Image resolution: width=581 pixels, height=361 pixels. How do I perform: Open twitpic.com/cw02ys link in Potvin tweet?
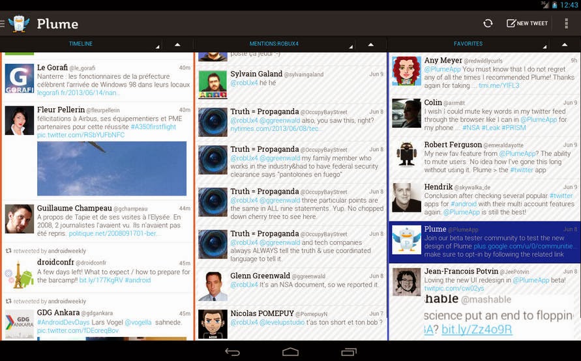click(454, 288)
